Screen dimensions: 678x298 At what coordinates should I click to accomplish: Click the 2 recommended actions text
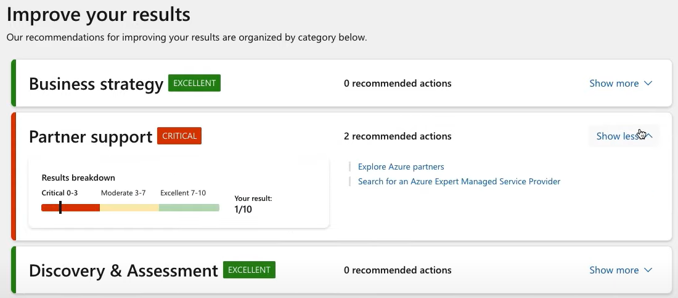[398, 136]
